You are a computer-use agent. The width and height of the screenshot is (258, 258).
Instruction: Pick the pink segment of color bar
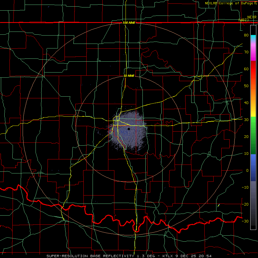tap(253, 51)
